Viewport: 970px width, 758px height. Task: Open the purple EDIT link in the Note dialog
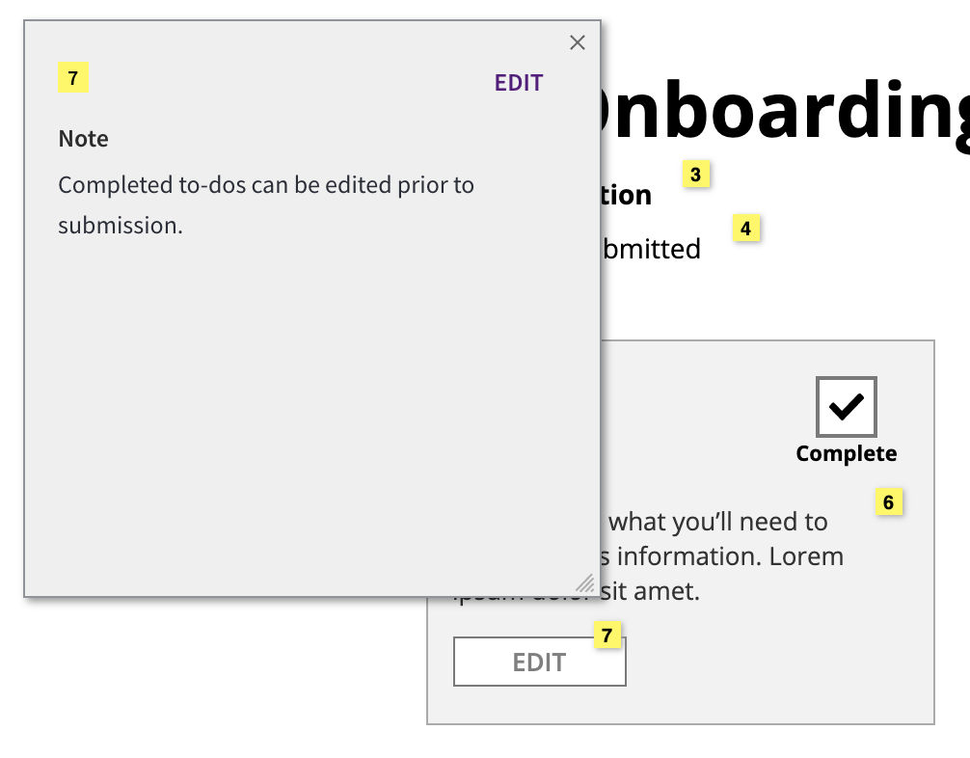click(x=518, y=83)
